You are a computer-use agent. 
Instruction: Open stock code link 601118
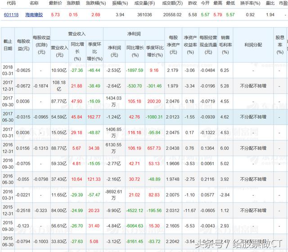[x=11, y=15]
